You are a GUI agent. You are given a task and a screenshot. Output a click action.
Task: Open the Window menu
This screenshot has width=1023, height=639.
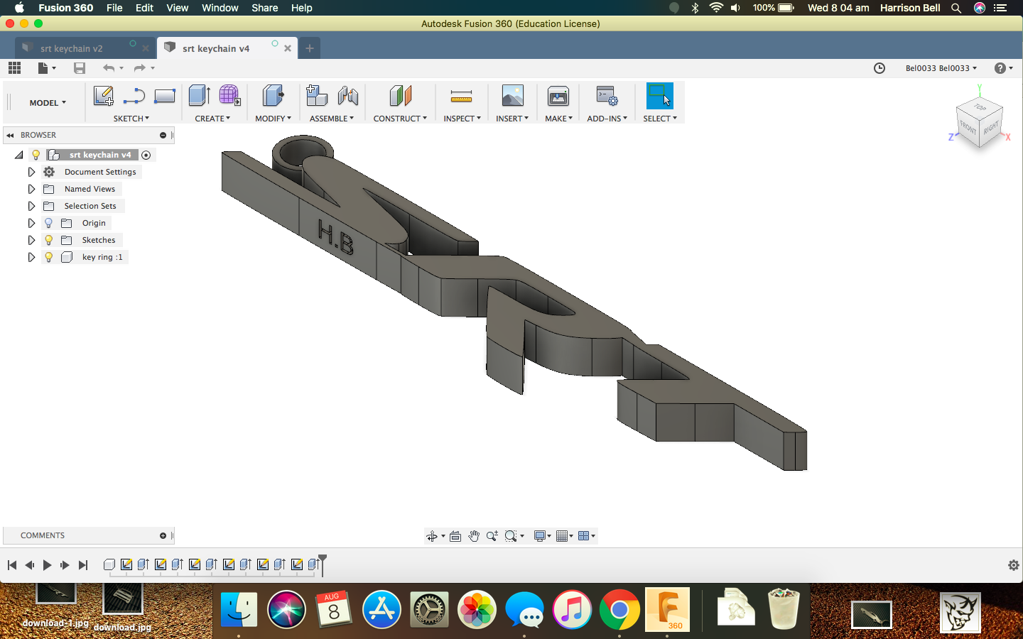pyautogui.click(x=220, y=8)
